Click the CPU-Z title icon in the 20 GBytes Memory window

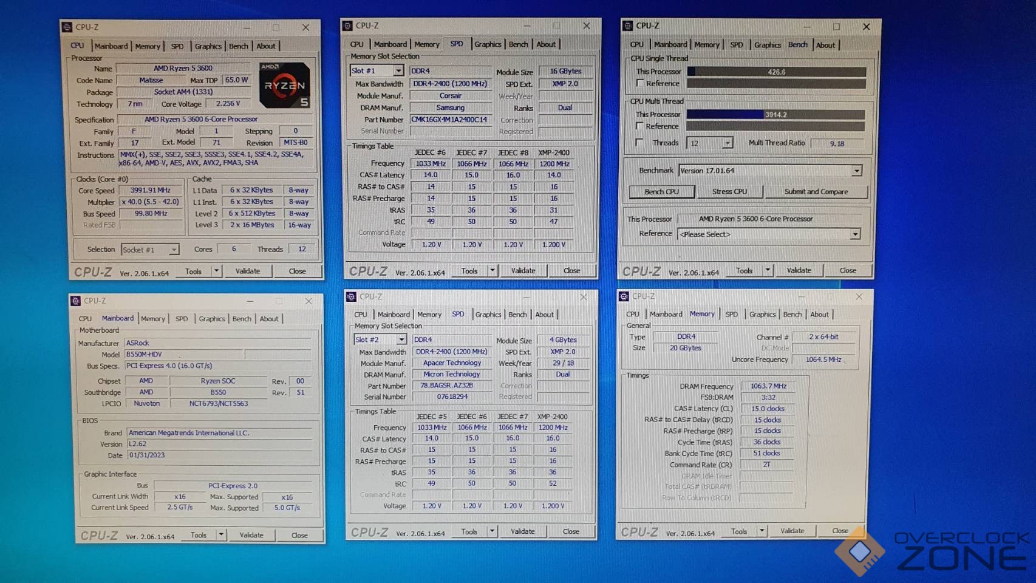point(624,296)
